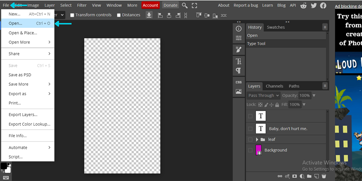
Task: Toggle visibility of Background layer
Action: click(251, 150)
